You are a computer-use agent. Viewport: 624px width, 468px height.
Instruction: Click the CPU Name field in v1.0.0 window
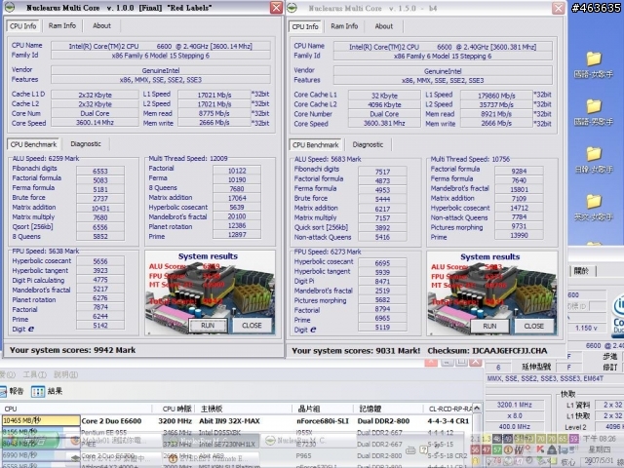(160, 46)
